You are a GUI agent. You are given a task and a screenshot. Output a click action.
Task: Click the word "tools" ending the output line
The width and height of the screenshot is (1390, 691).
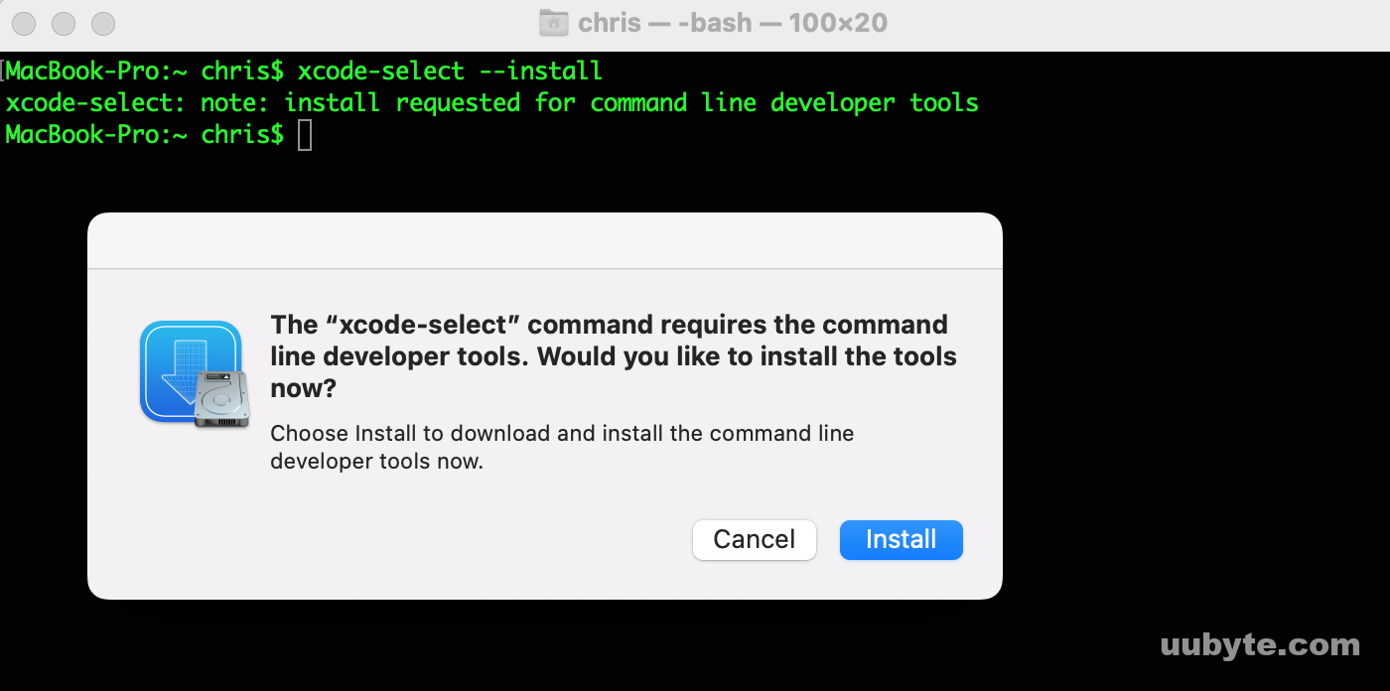(944, 102)
